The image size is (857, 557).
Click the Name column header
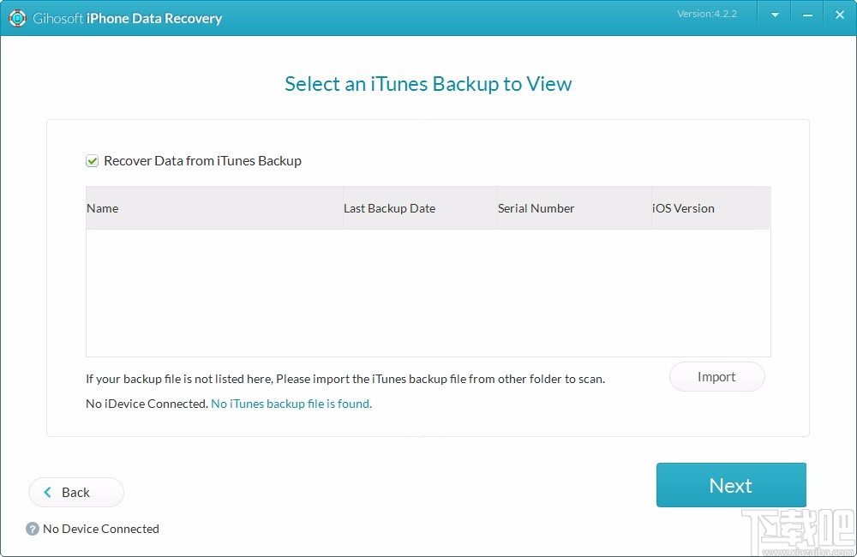coord(214,208)
